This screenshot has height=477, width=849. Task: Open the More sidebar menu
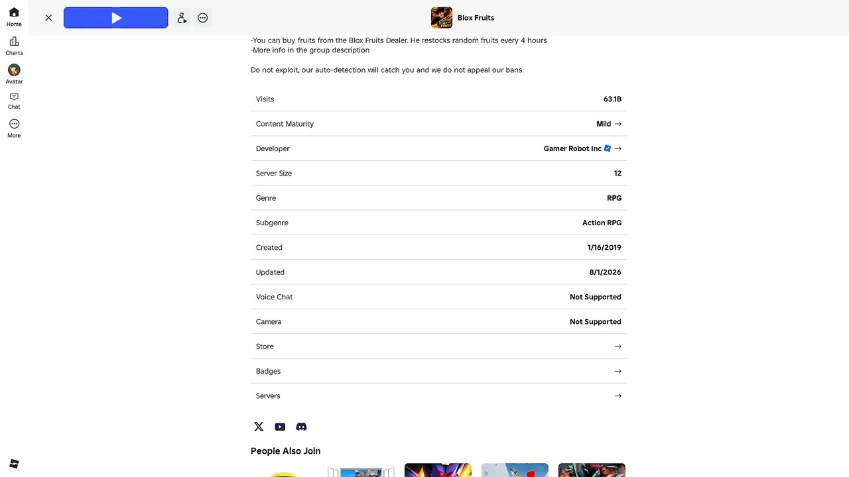click(x=14, y=129)
